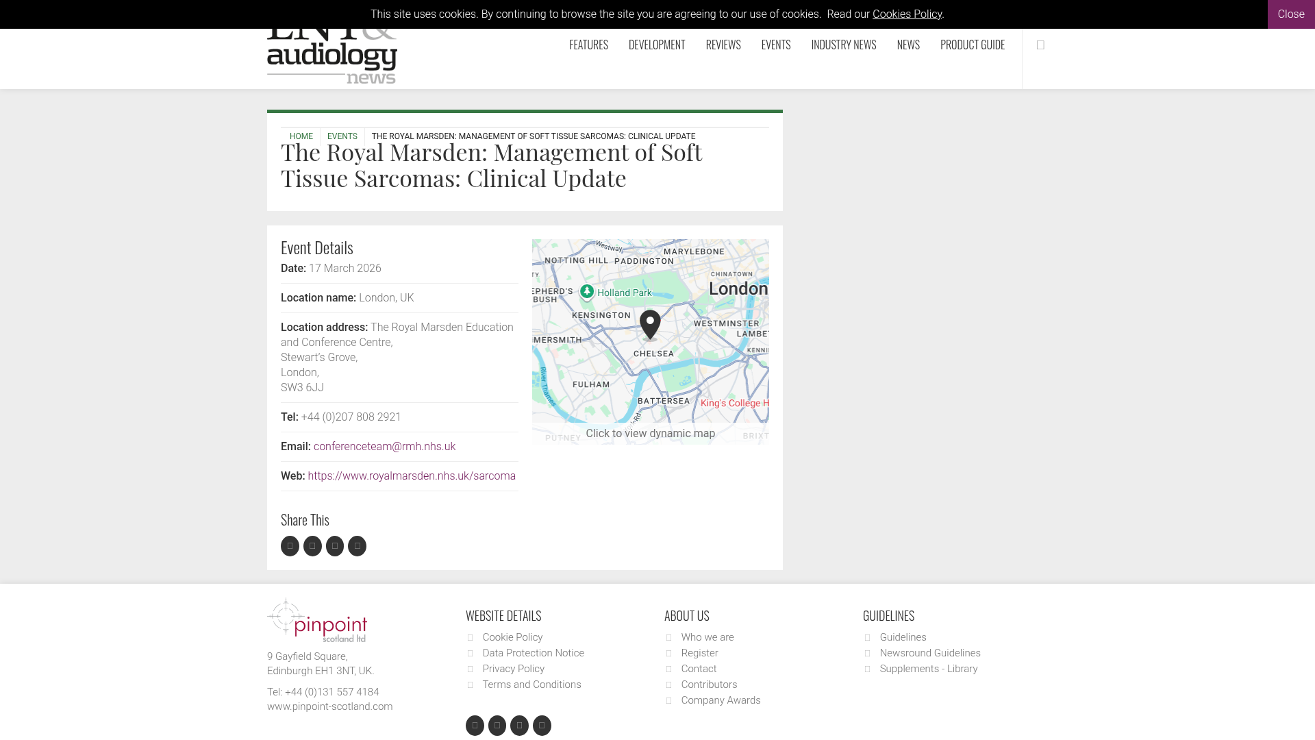Image resolution: width=1315 pixels, height=740 pixels.
Task: Open the Industry News menu
Action: point(843,45)
